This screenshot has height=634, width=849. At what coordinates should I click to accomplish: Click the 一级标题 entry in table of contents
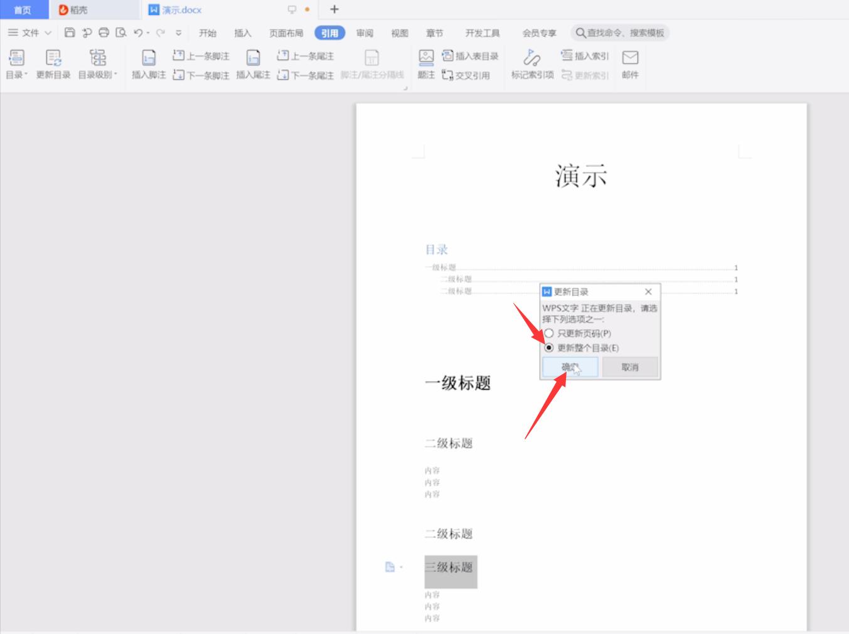pyautogui.click(x=581, y=267)
